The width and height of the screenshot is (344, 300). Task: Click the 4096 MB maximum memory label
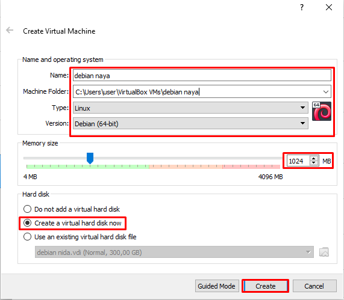click(x=271, y=177)
